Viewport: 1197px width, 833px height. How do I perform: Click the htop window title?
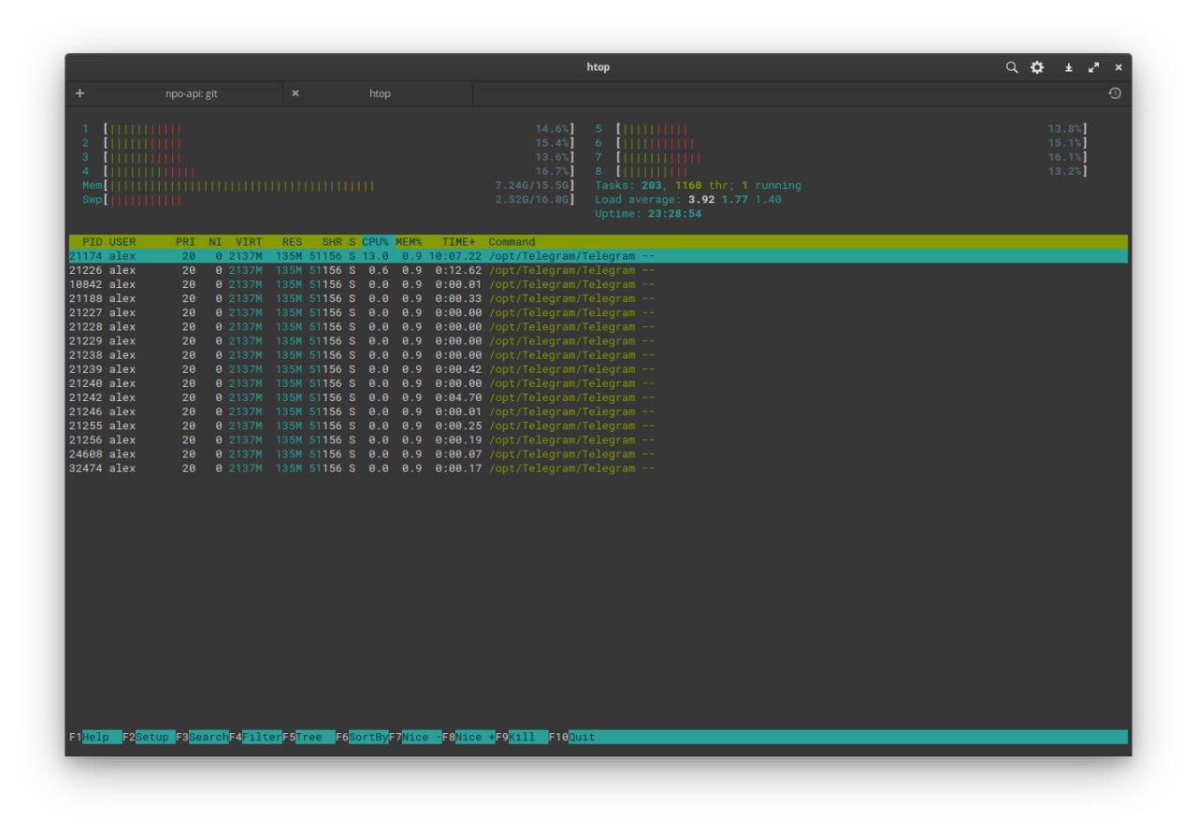coord(598,67)
